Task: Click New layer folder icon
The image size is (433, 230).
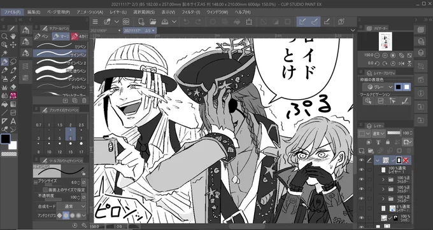Action: (371, 151)
